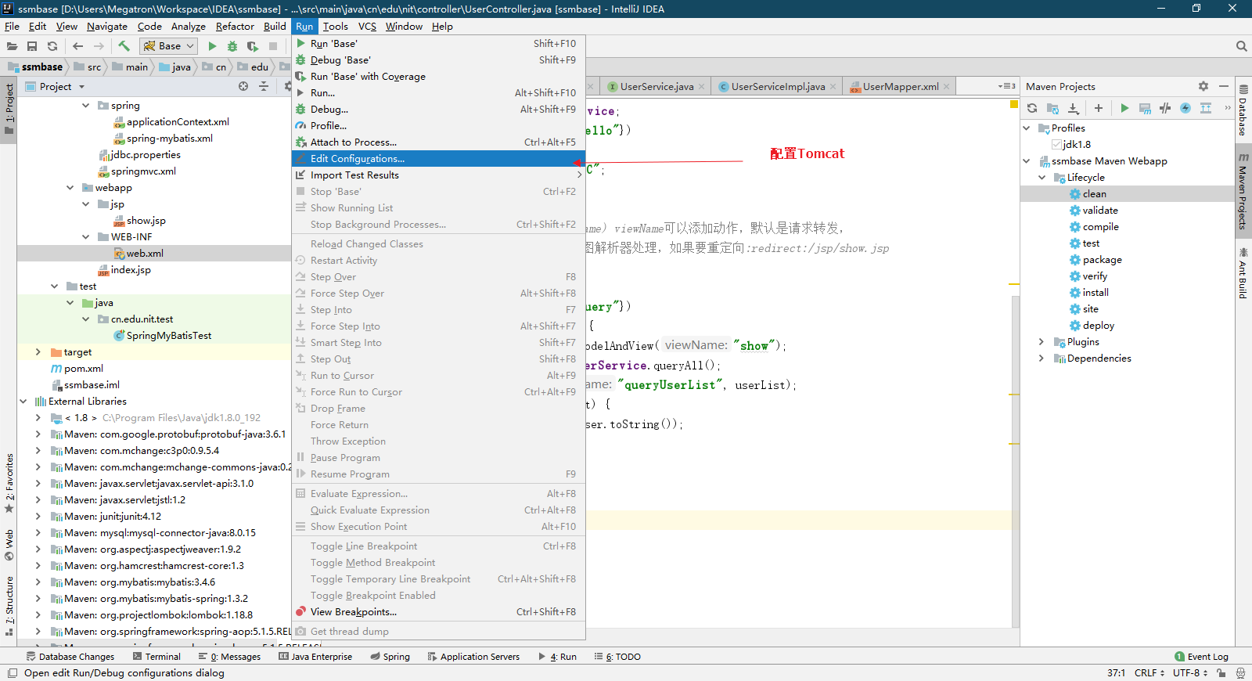
Task: Click the Save All toolbar icon
Action: pyautogui.click(x=32, y=46)
